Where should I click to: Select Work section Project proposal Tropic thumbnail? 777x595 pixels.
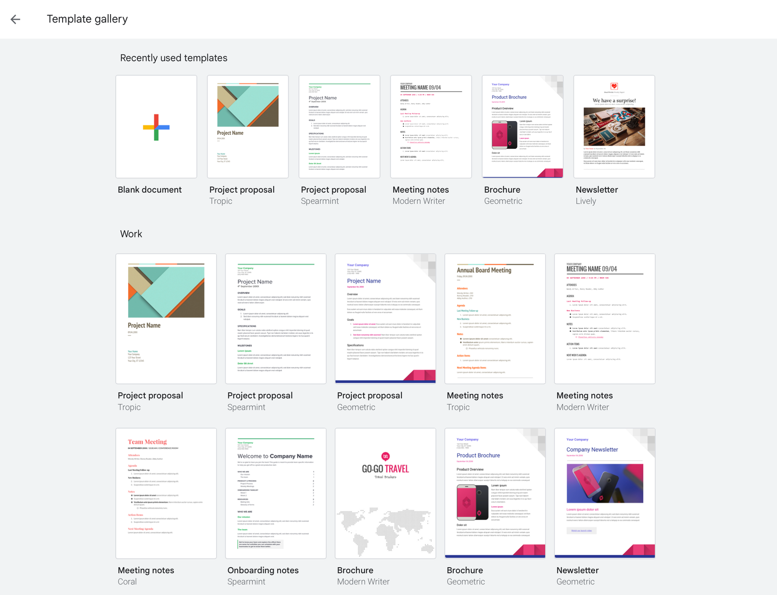166,319
